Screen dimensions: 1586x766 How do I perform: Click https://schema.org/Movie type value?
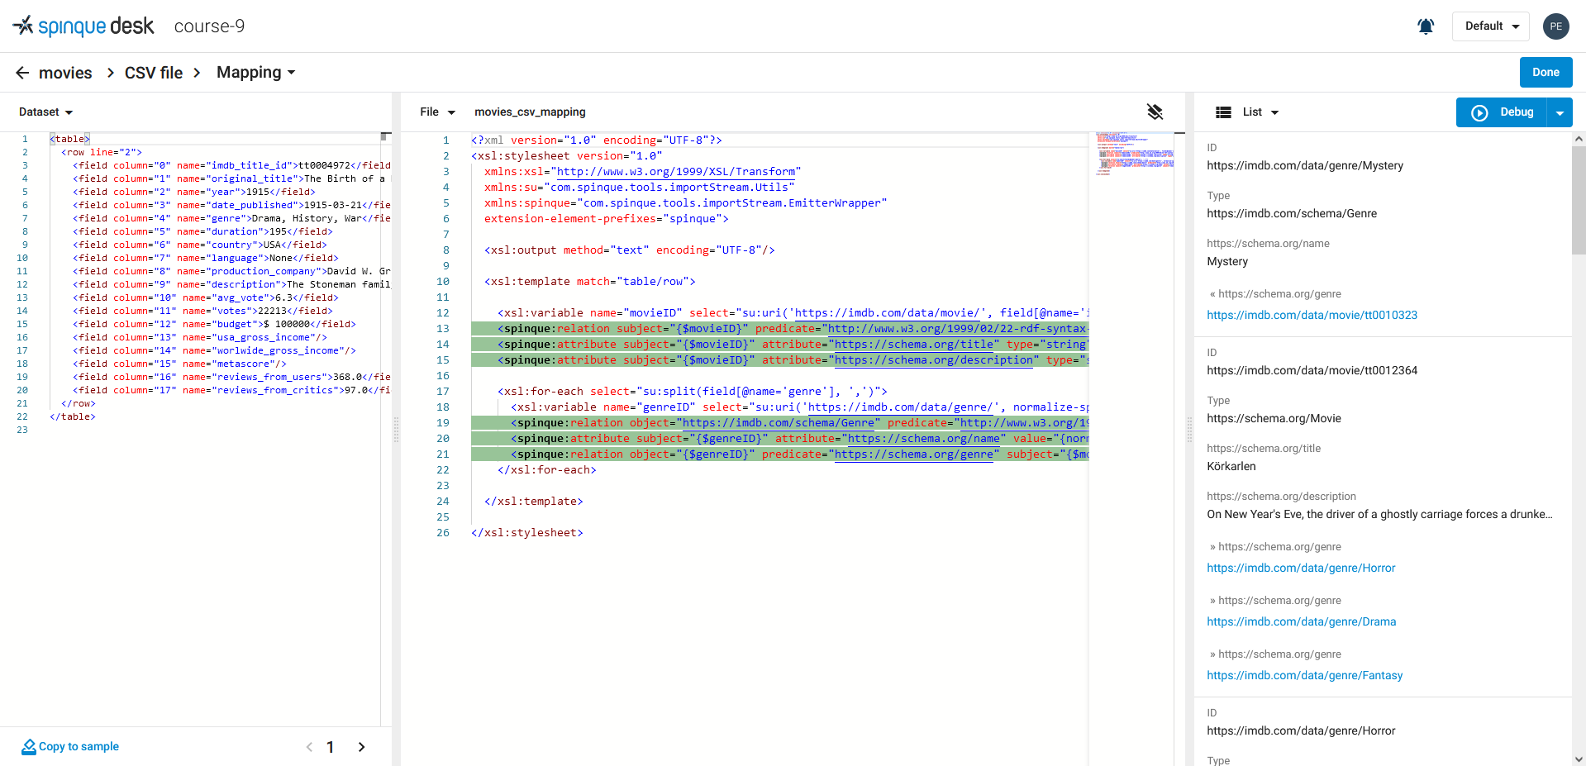[x=1274, y=418]
